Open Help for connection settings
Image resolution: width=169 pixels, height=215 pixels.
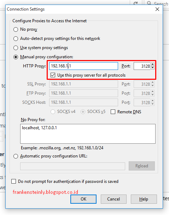(144, 199)
